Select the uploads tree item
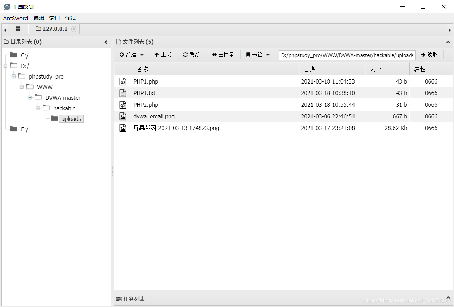The width and height of the screenshot is (454, 307). tap(71, 119)
